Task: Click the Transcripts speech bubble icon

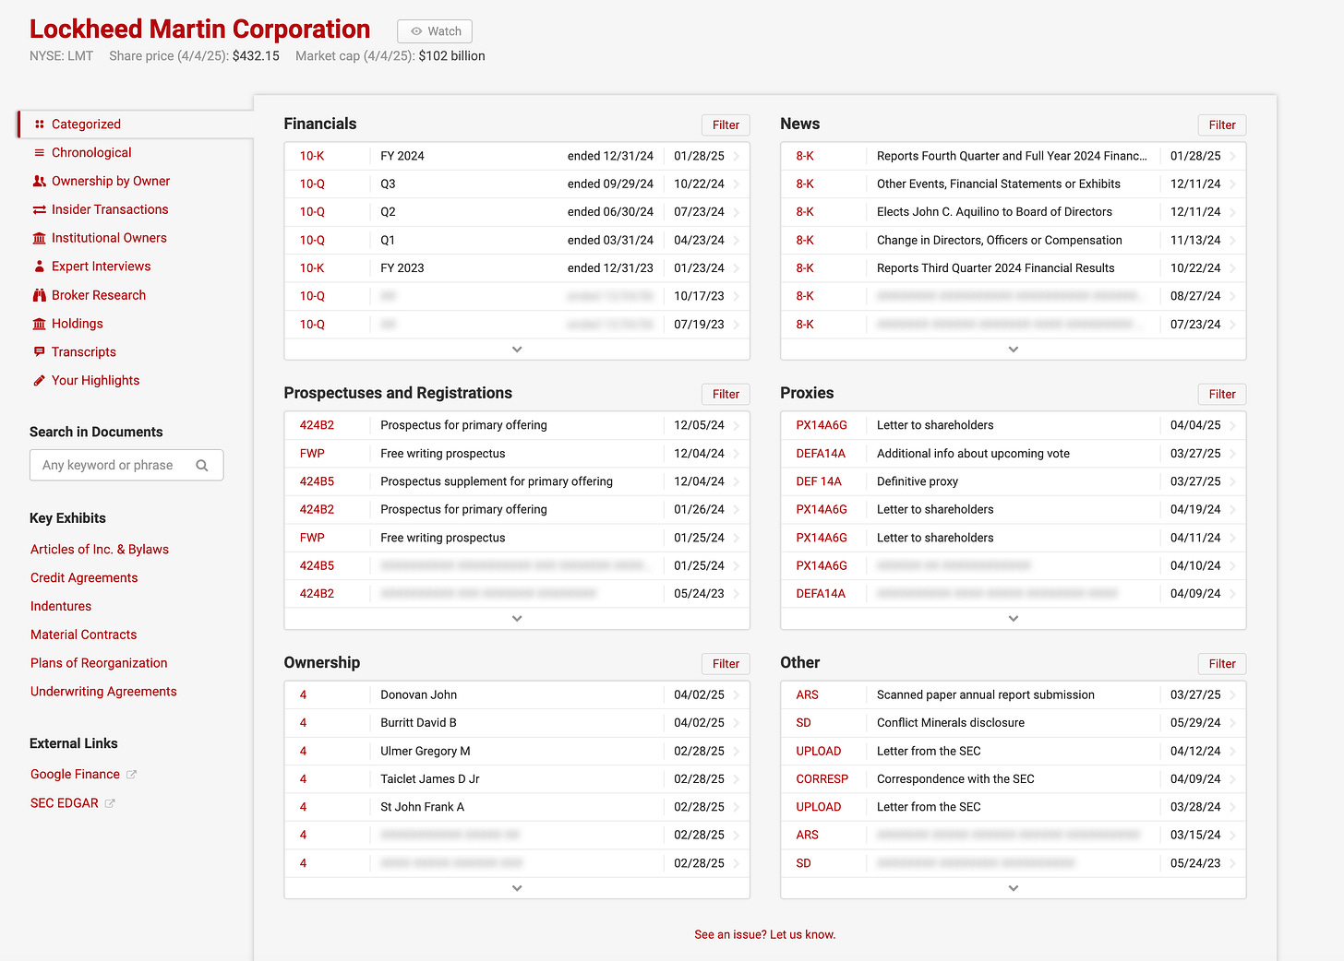Action: 39,352
